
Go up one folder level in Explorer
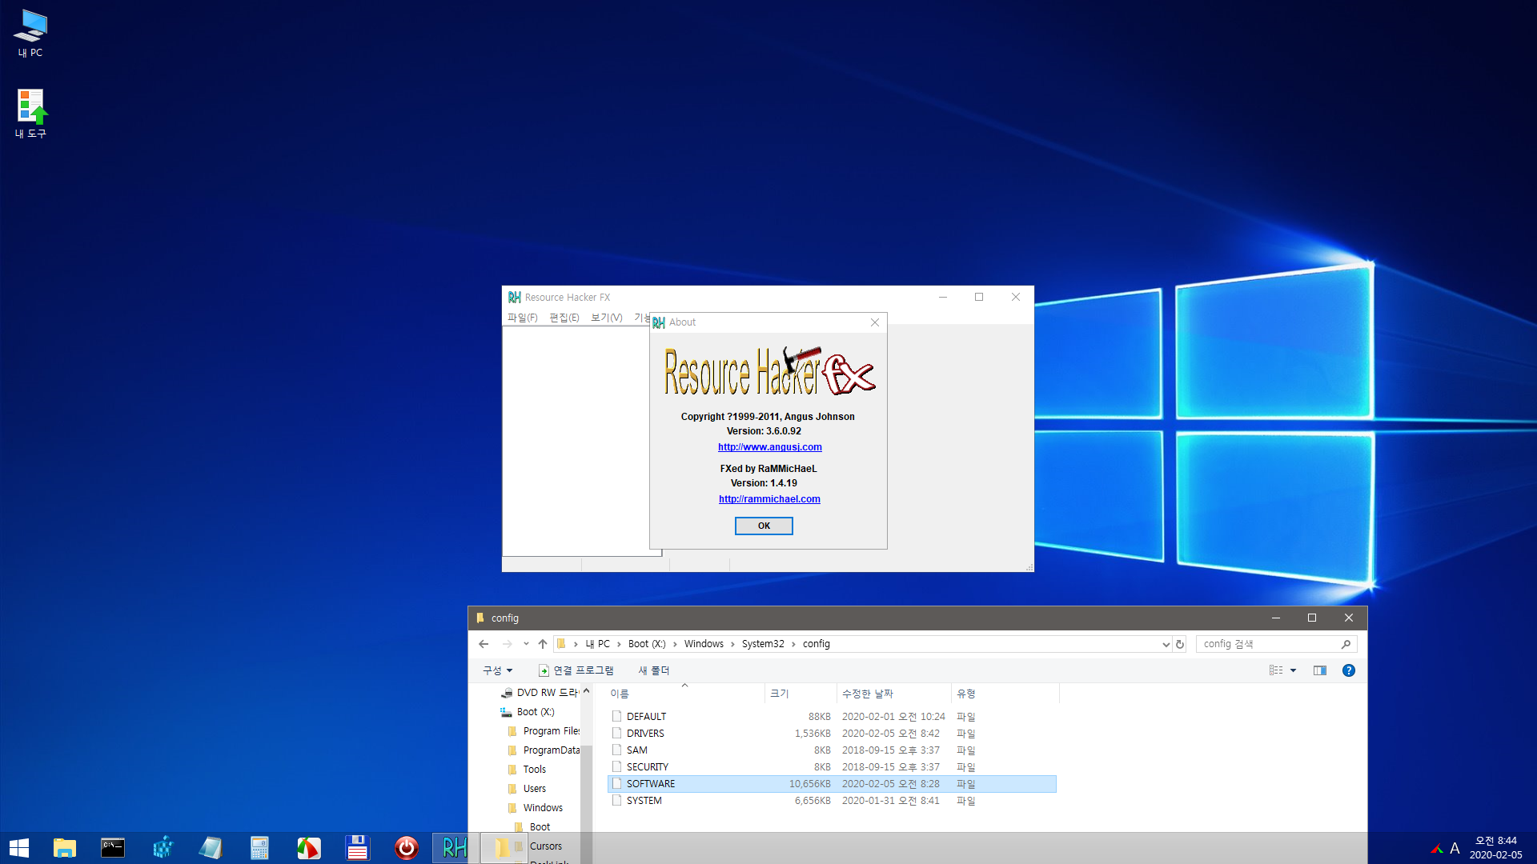[x=543, y=644]
